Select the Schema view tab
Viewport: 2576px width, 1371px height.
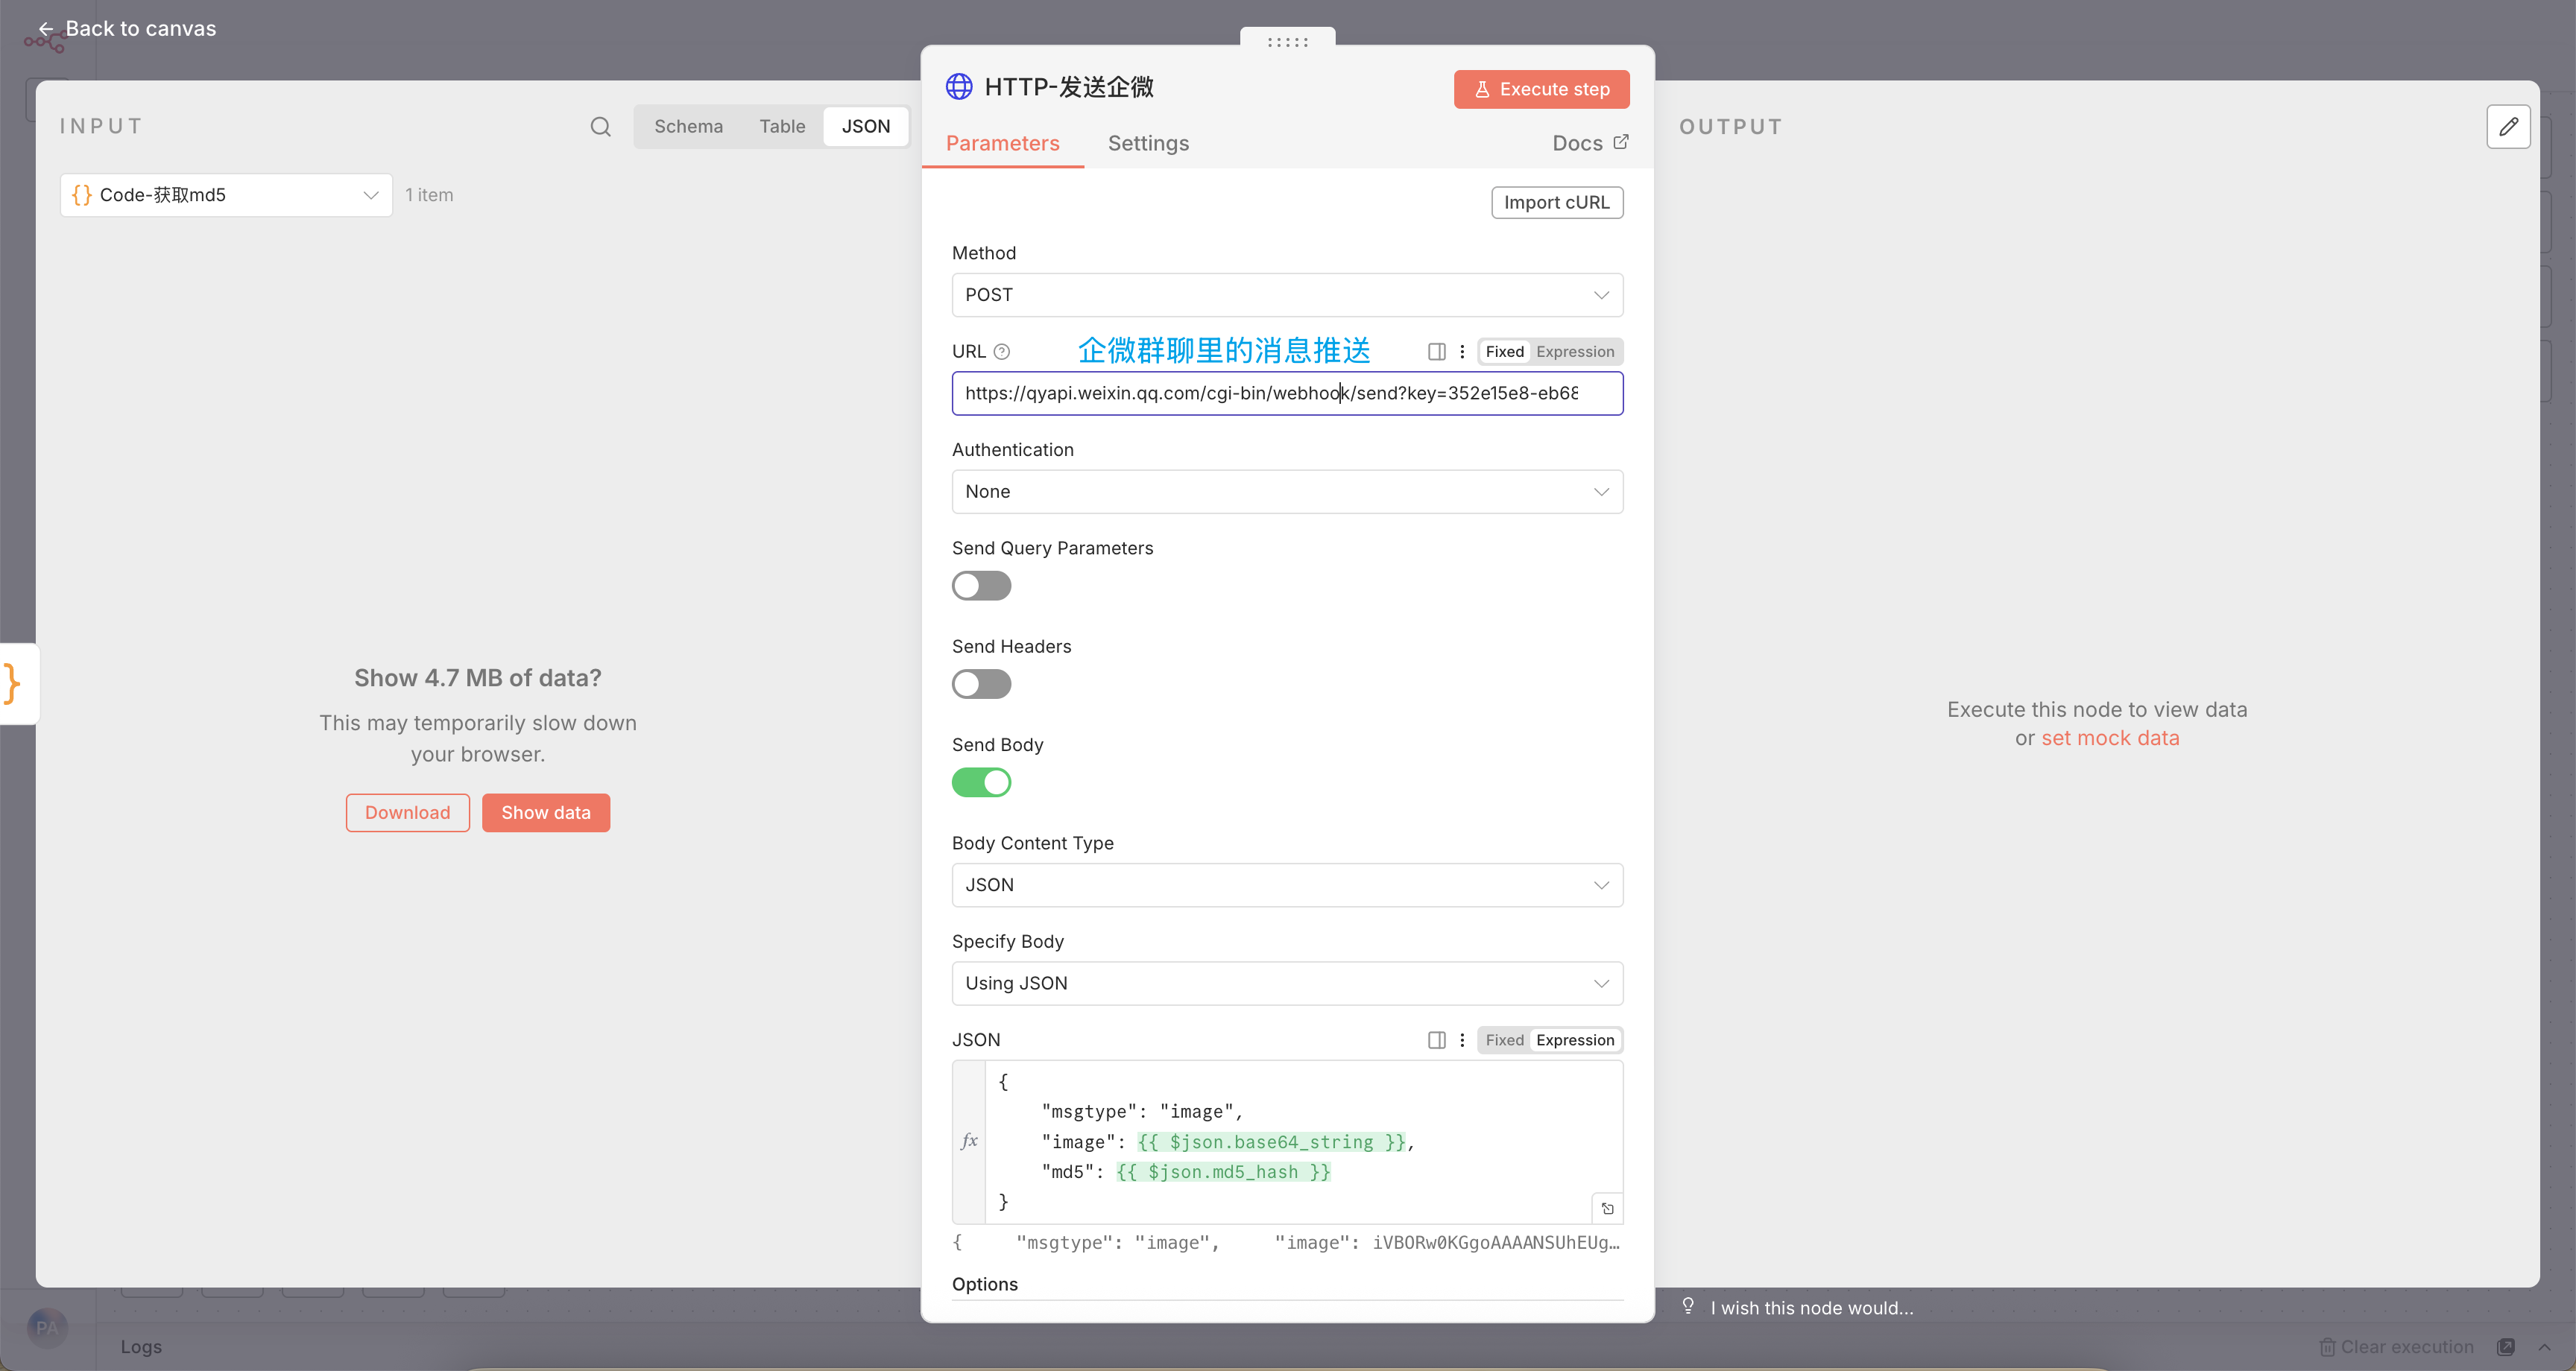point(688,127)
